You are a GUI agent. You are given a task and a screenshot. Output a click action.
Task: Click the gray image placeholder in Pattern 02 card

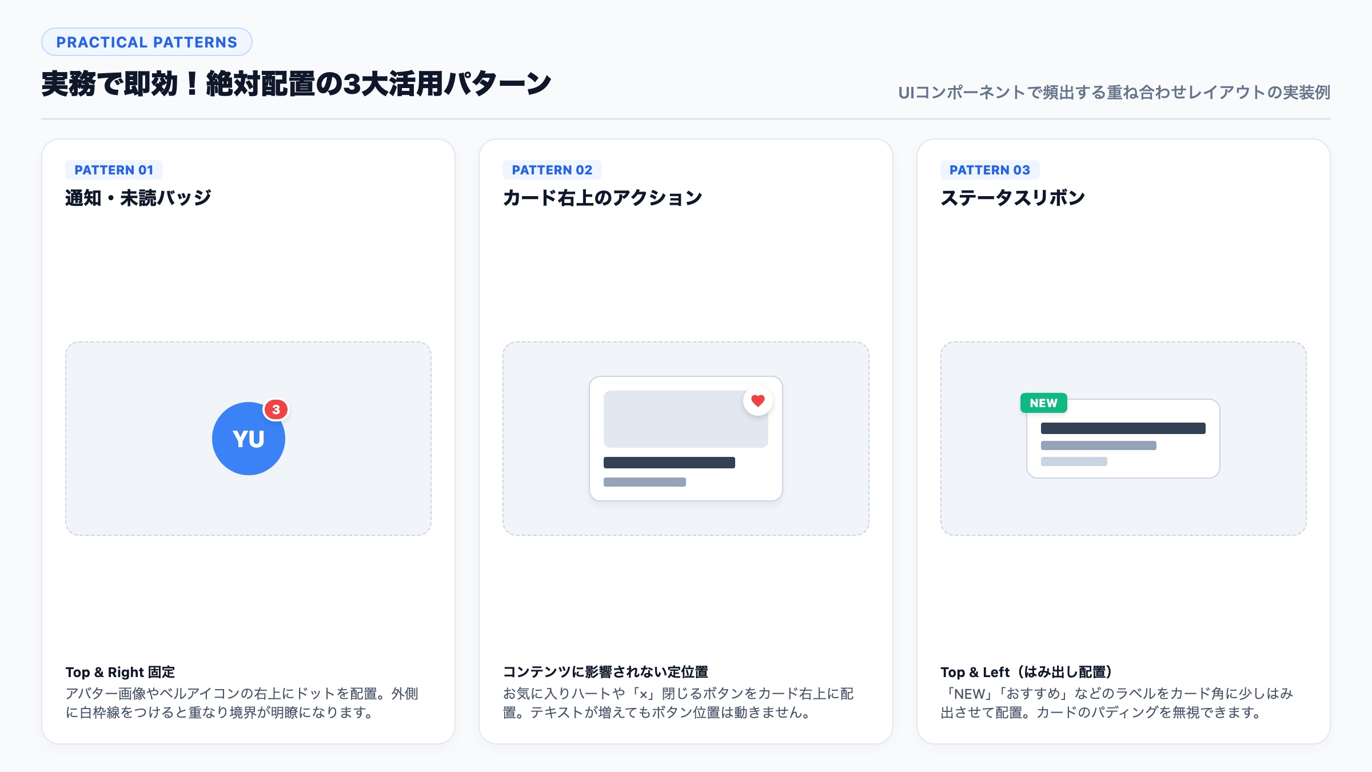tap(685, 419)
